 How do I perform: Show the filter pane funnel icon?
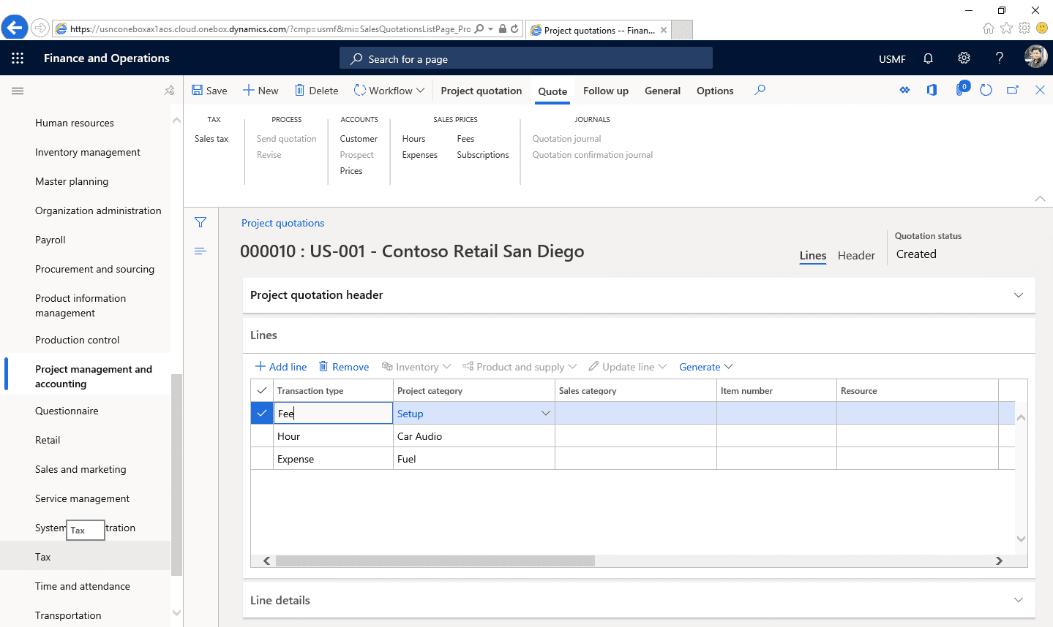pos(201,222)
